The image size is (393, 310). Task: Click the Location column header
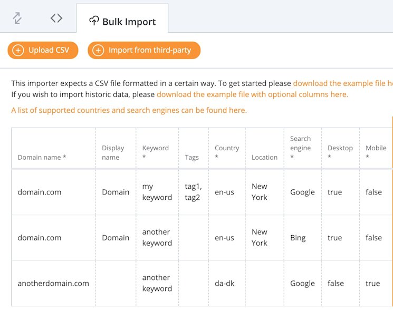[x=264, y=157]
